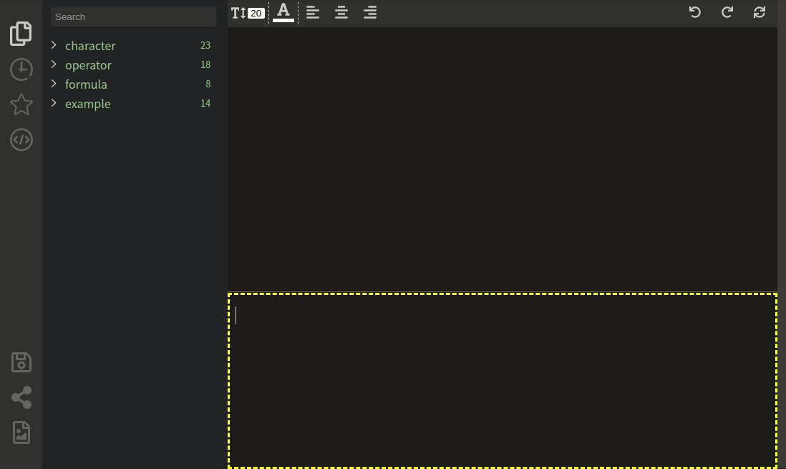This screenshot has height=469, width=786.
Task: Select the example tree item label
Action: tap(87, 104)
